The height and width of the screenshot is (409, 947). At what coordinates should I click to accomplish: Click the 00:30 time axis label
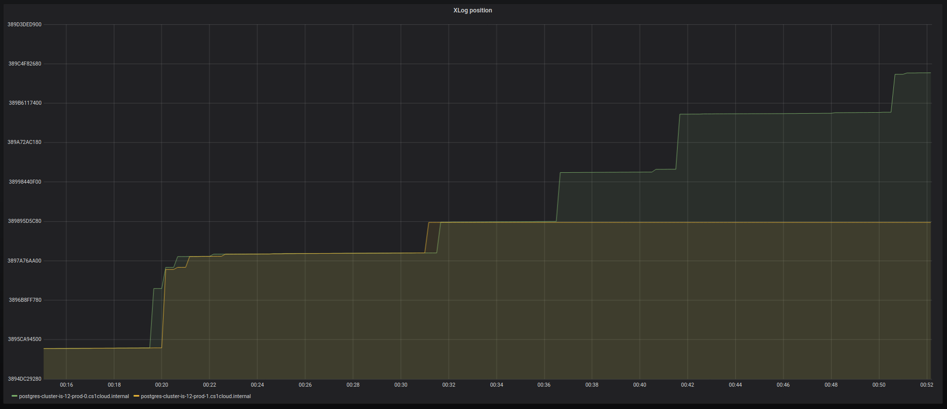pyautogui.click(x=401, y=385)
